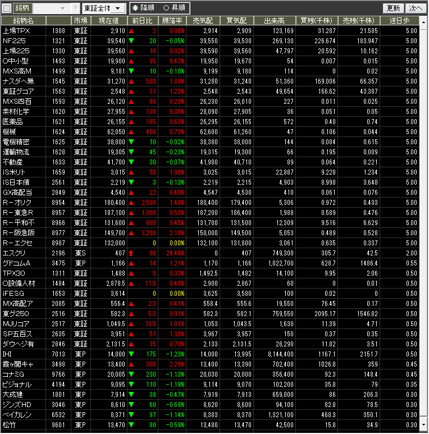The width and height of the screenshot is (429, 434).
Task: Select the 昇順 radio button
Action: pyautogui.click(x=166, y=8)
